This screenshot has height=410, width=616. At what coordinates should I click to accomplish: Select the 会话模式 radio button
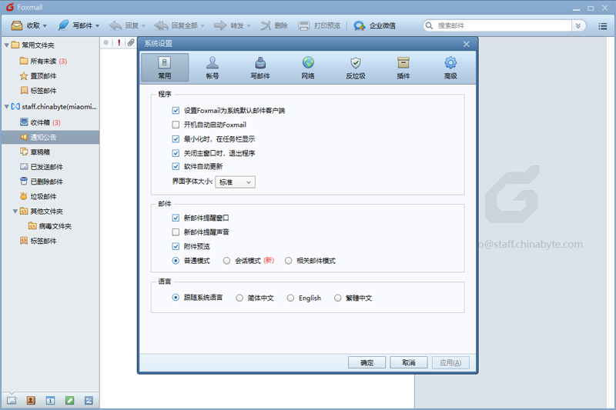[226, 261]
